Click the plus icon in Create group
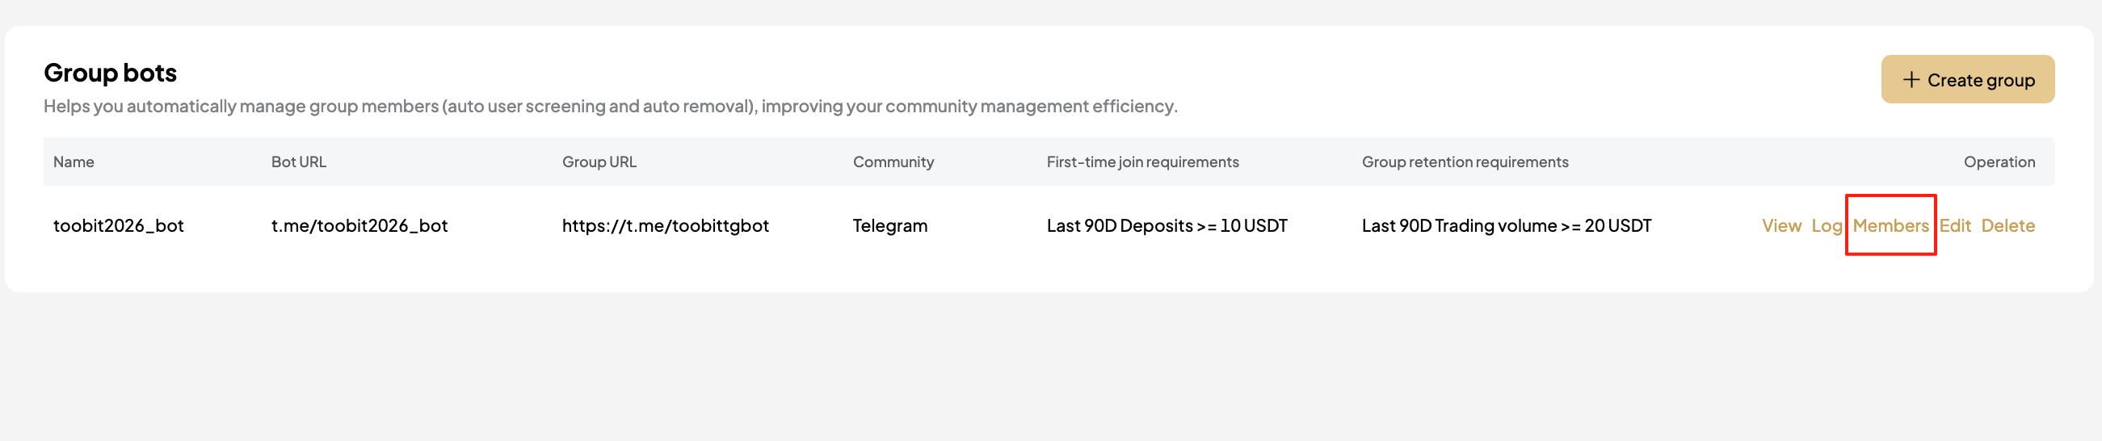The image size is (2102, 441). pyautogui.click(x=1911, y=80)
